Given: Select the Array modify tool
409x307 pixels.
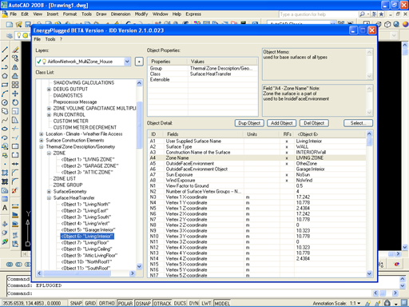Looking at the screenshot, I should tap(15, 85).
